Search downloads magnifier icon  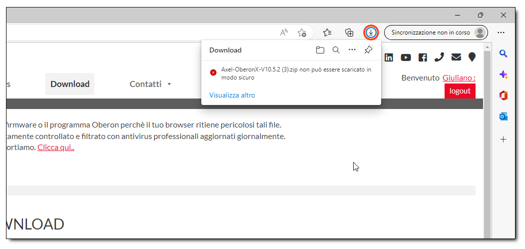pos(336,50)
